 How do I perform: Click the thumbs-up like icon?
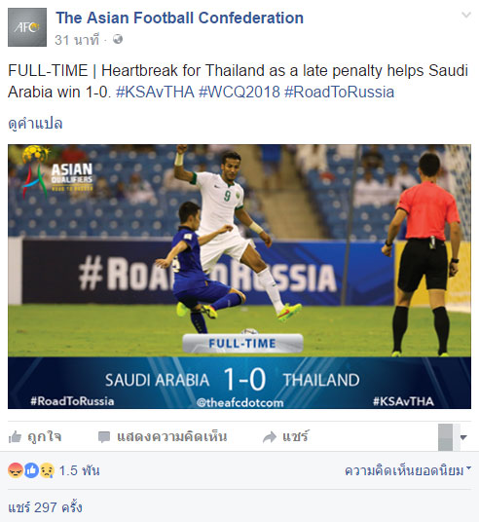(x=15, y=436)
